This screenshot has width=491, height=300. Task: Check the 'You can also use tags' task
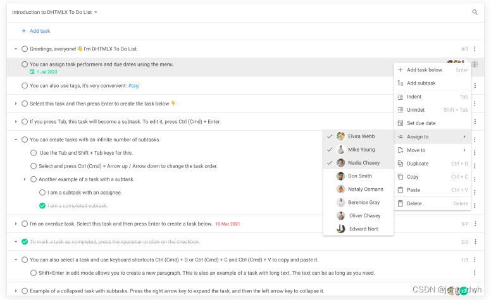pyautogui.click(x=25, y=85)
